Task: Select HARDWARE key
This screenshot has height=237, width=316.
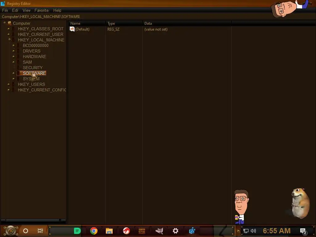Action: (35, 56)
